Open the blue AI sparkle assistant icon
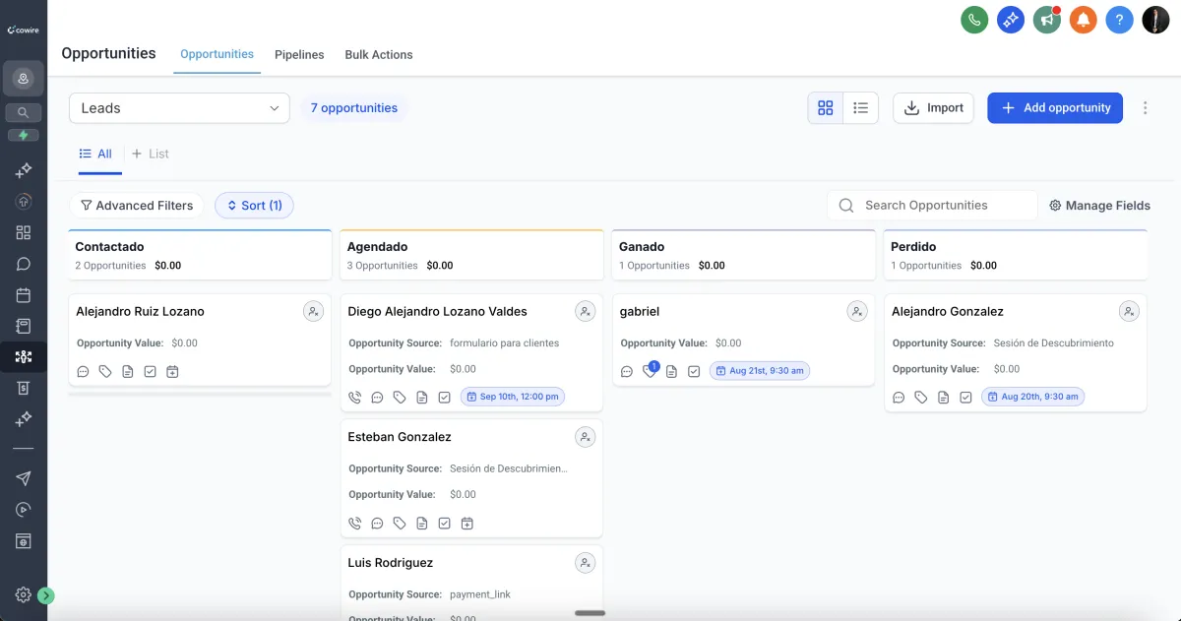The image size is (1181, 621). coord(1011,20)
